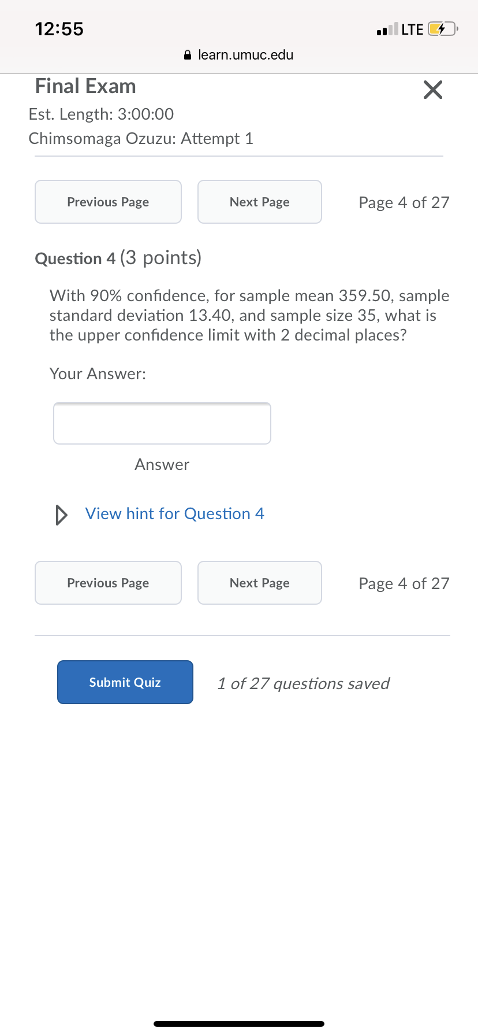Image resolution: width=478 pixels, height=1036 pixels.
Task: Tap the top Page 4 of 27 label
Action: [404, 202]
